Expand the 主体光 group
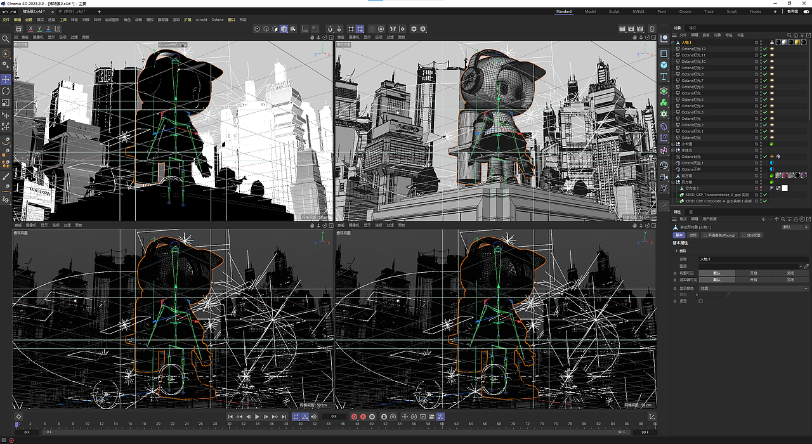 pos(672,150)
